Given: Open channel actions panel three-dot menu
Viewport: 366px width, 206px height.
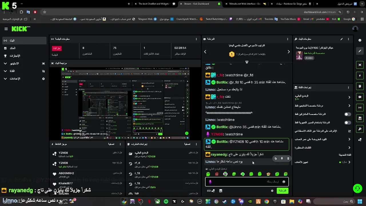Looking at the screenshot, I should click(x=348, y=88).
